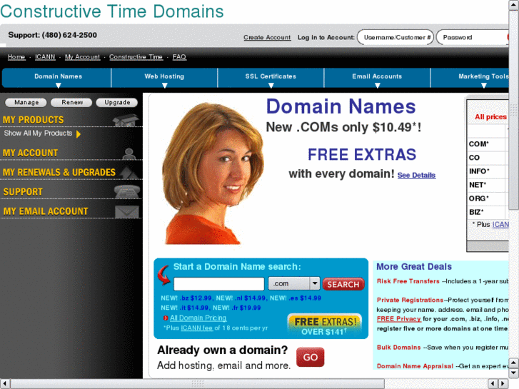Viewport: 519px width, 389px height.
Task: Click the Create Account link
Action: click(x=267, y=37)
